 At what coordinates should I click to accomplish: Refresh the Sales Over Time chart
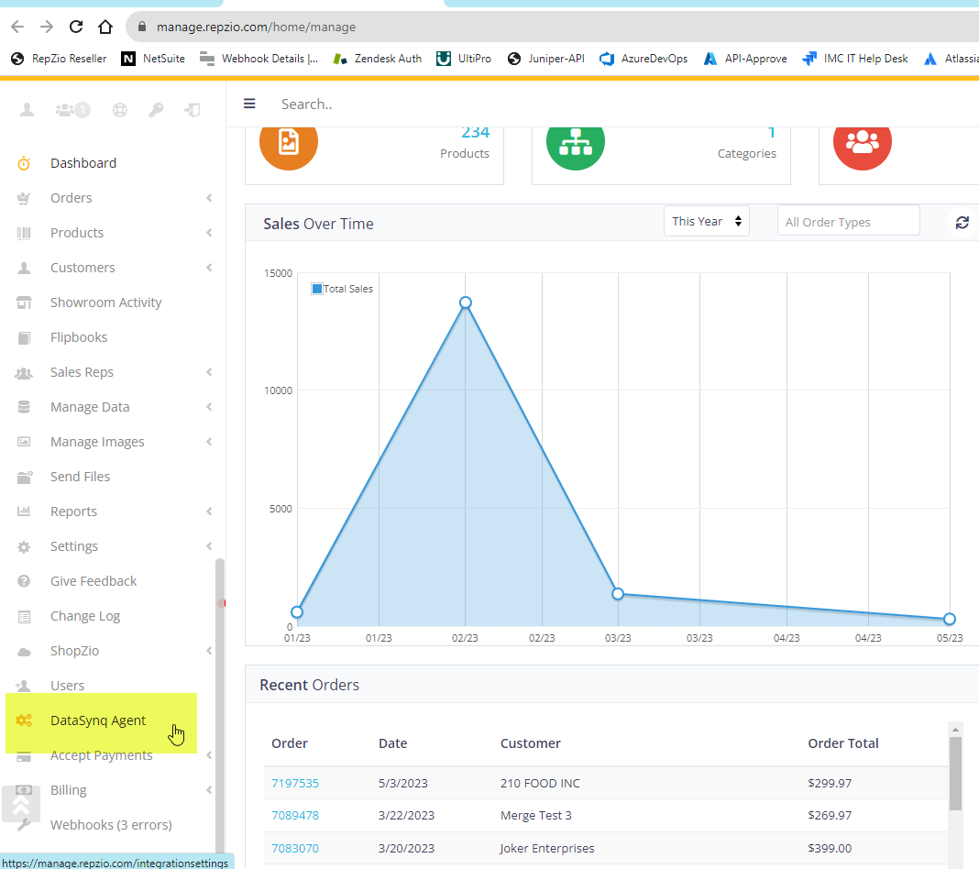(962, 222)
